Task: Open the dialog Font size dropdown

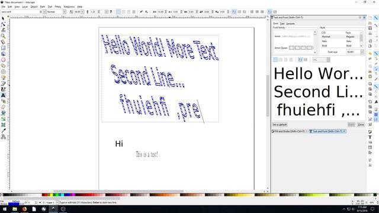Action: pos(362,52)
